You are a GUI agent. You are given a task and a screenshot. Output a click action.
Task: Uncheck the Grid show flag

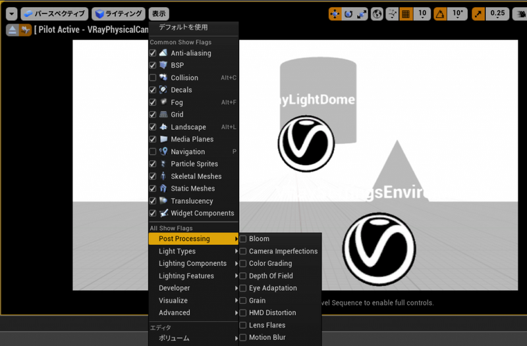coord(153,114)
